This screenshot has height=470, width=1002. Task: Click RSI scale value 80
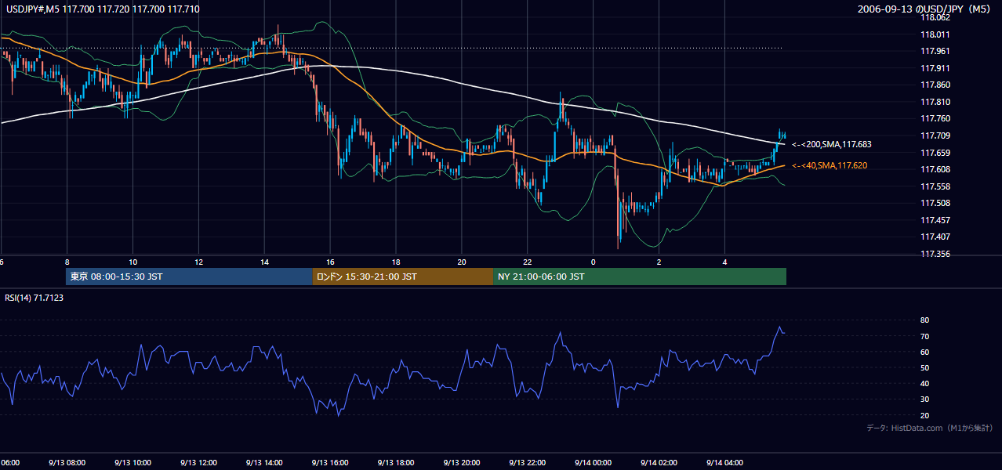coord(924,320)
